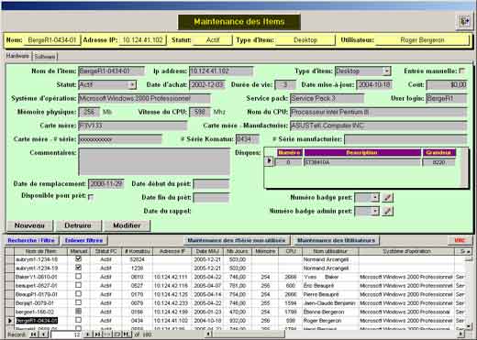Toggle Manuel checkbox for BakerY1-0610-01
The width and height of the screenshot is (477, 340).
[x=79, y=276]
